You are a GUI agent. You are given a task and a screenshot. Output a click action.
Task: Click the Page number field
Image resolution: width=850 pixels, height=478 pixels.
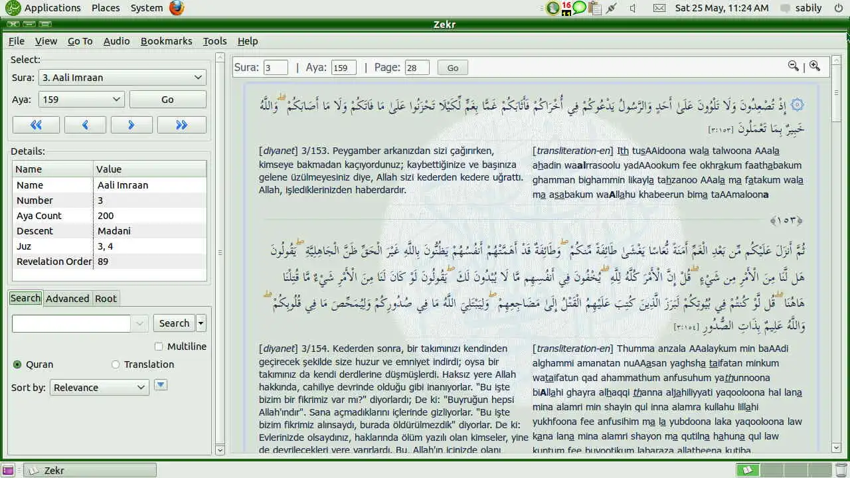417,68
